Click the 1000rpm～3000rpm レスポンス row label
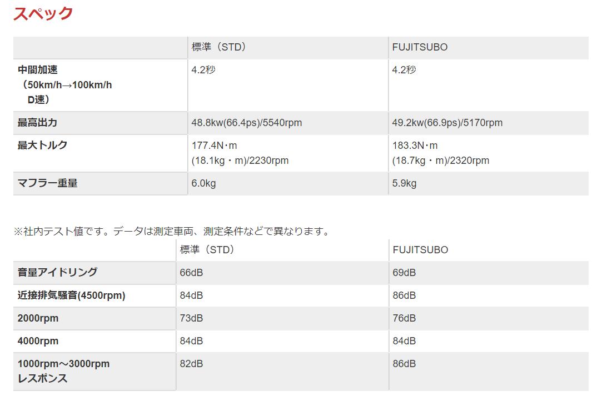 [63, 371]
